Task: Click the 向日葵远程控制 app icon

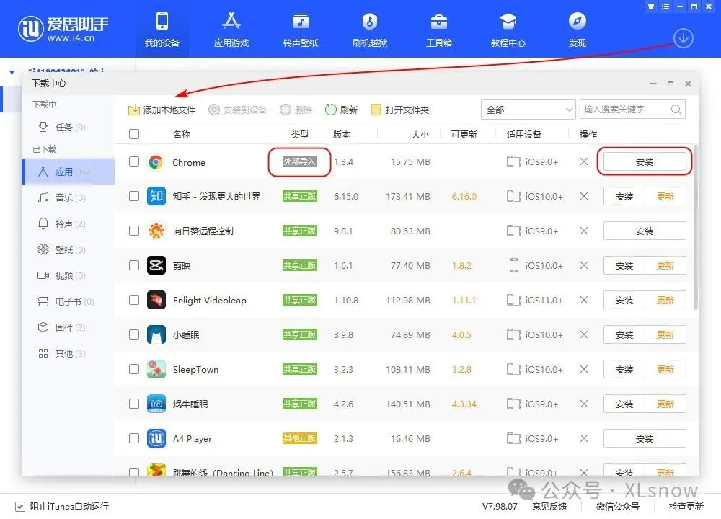Action: 156,231
